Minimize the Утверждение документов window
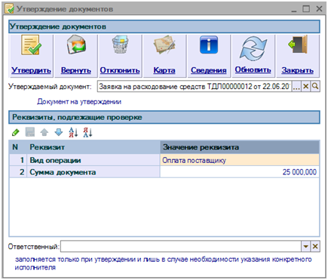The image size is (328, 280). [x=293, y=10]
